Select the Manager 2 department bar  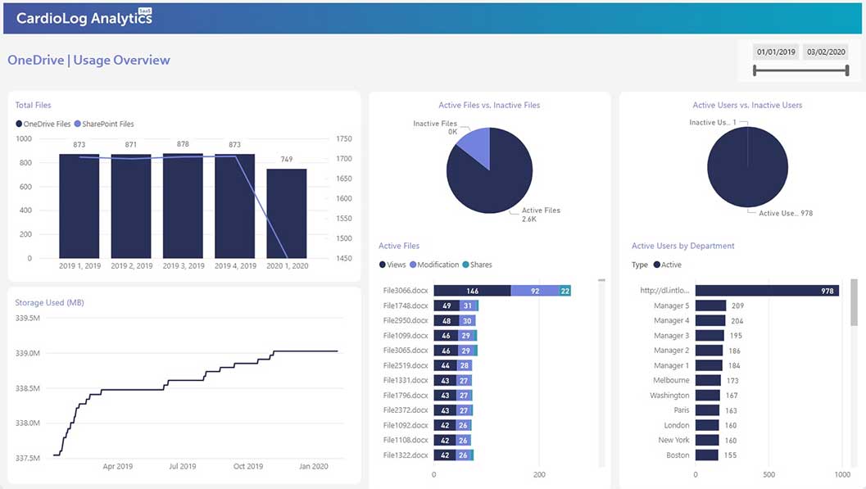(x=710, y=351)
